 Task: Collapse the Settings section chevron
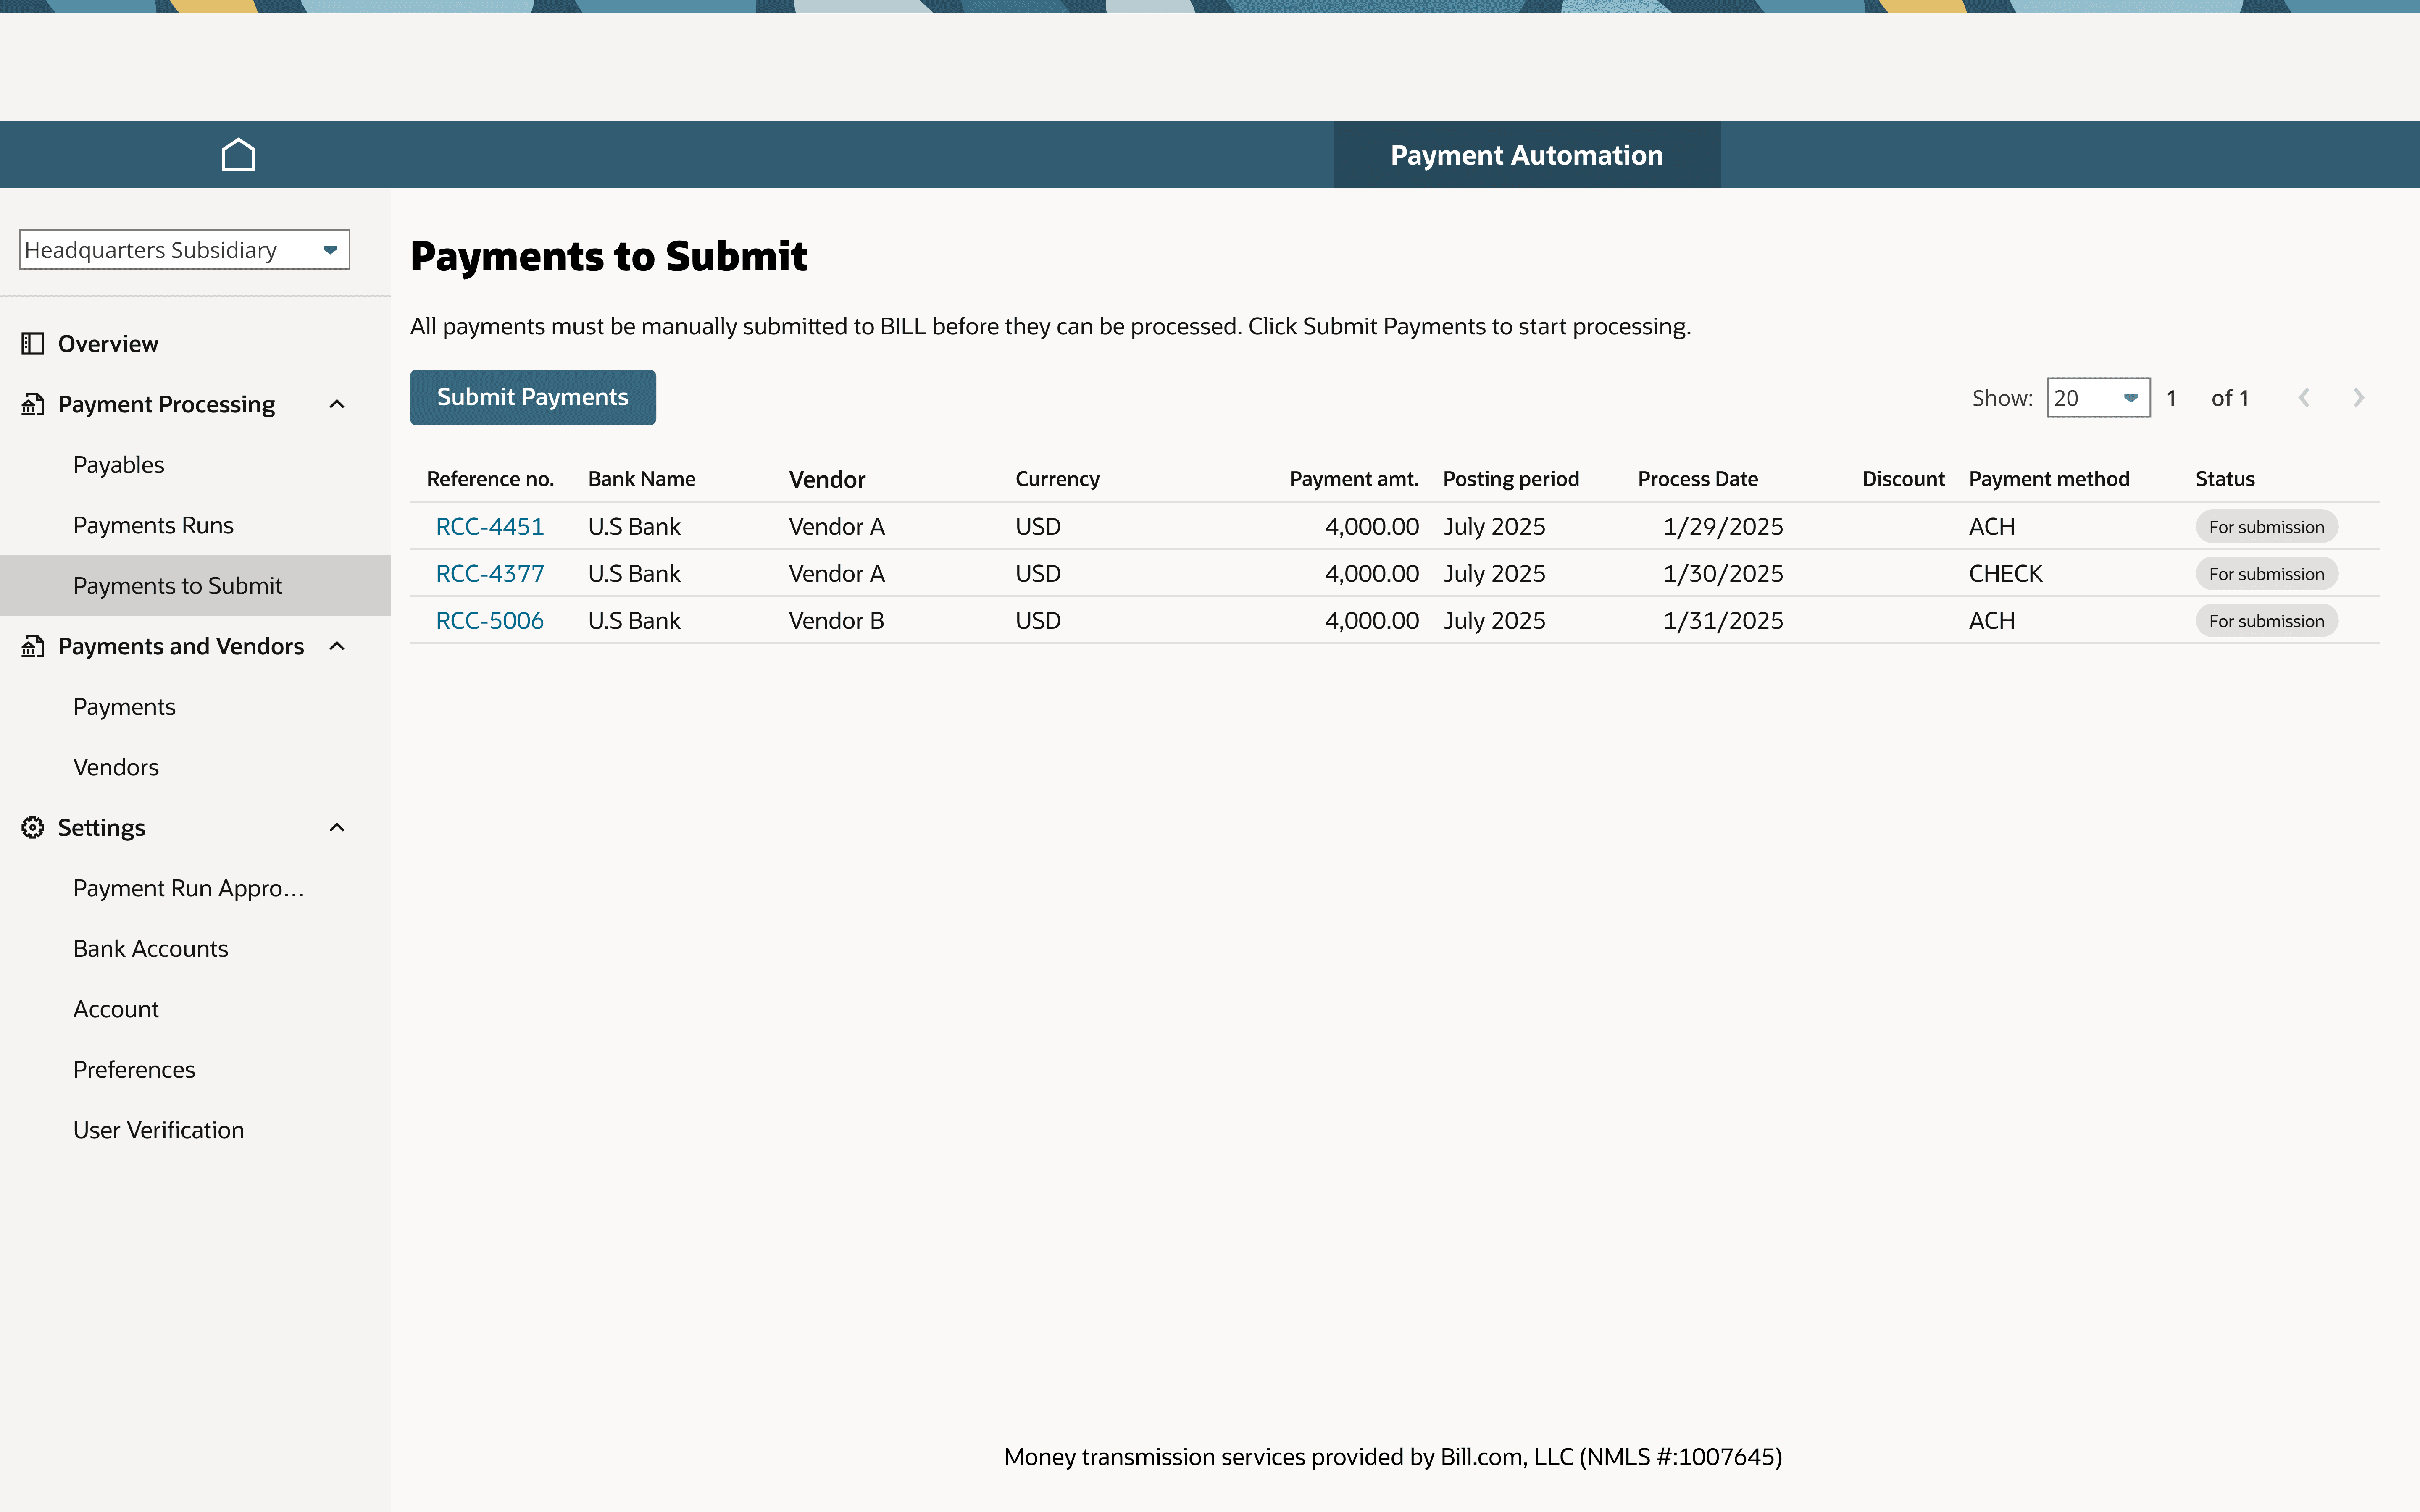337,827
